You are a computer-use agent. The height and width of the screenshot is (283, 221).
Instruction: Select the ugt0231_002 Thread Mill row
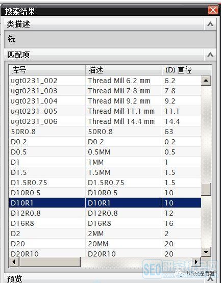pos(105,81)
